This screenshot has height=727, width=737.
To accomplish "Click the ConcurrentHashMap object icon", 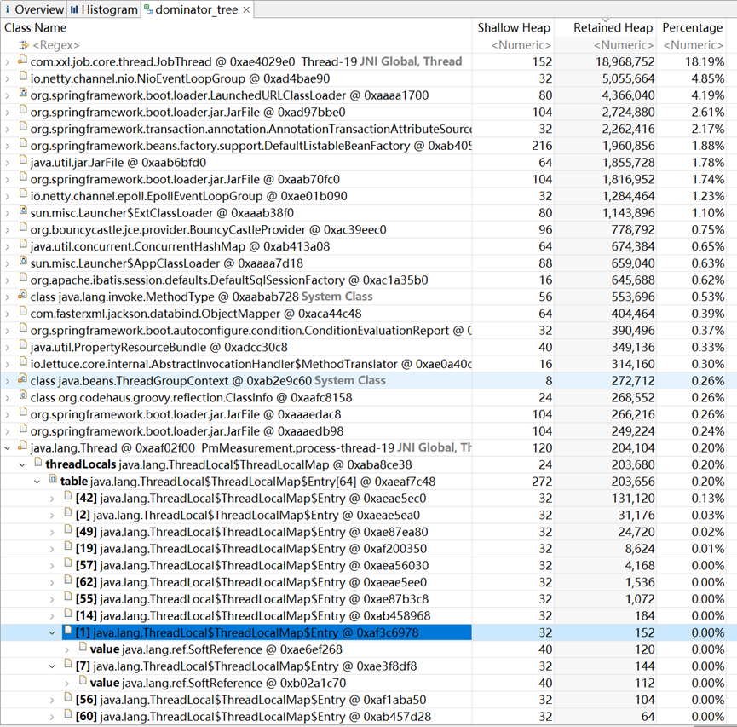I will [x=23, y=244].
